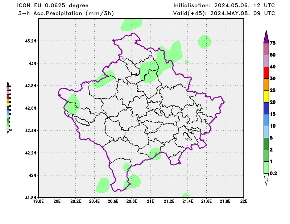Screen dimensions: 290x224
Task: Click the lavender 40–50 legend swatch
Action: [266, 61]
